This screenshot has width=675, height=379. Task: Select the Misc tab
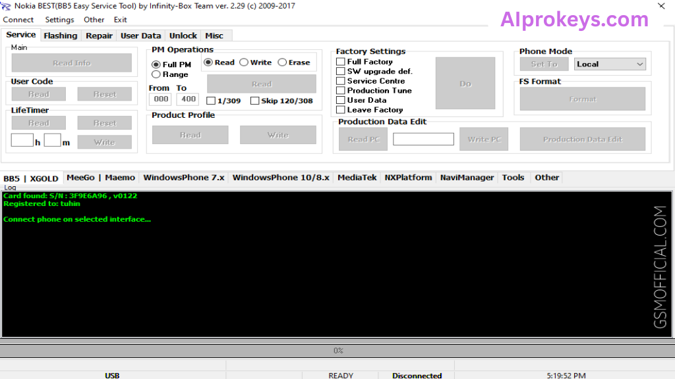(214, 36)
